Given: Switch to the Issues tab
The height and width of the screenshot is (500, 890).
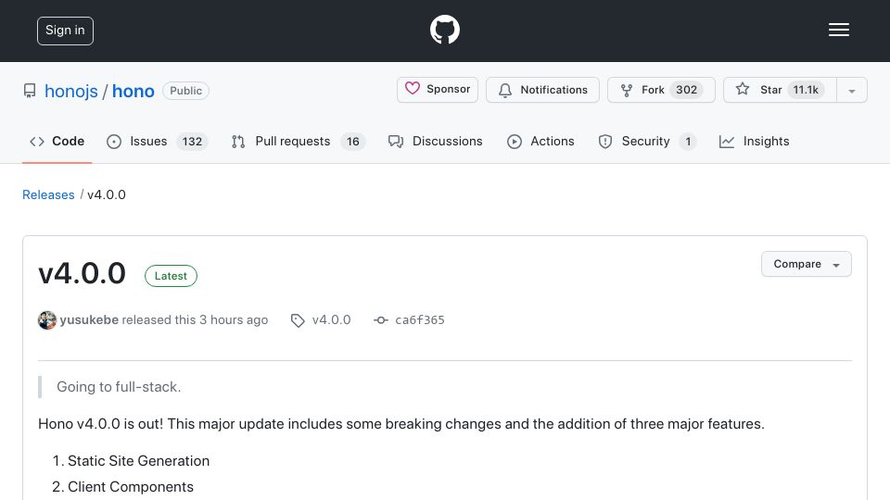Looking at the screenshot, I should click(158, 141).
